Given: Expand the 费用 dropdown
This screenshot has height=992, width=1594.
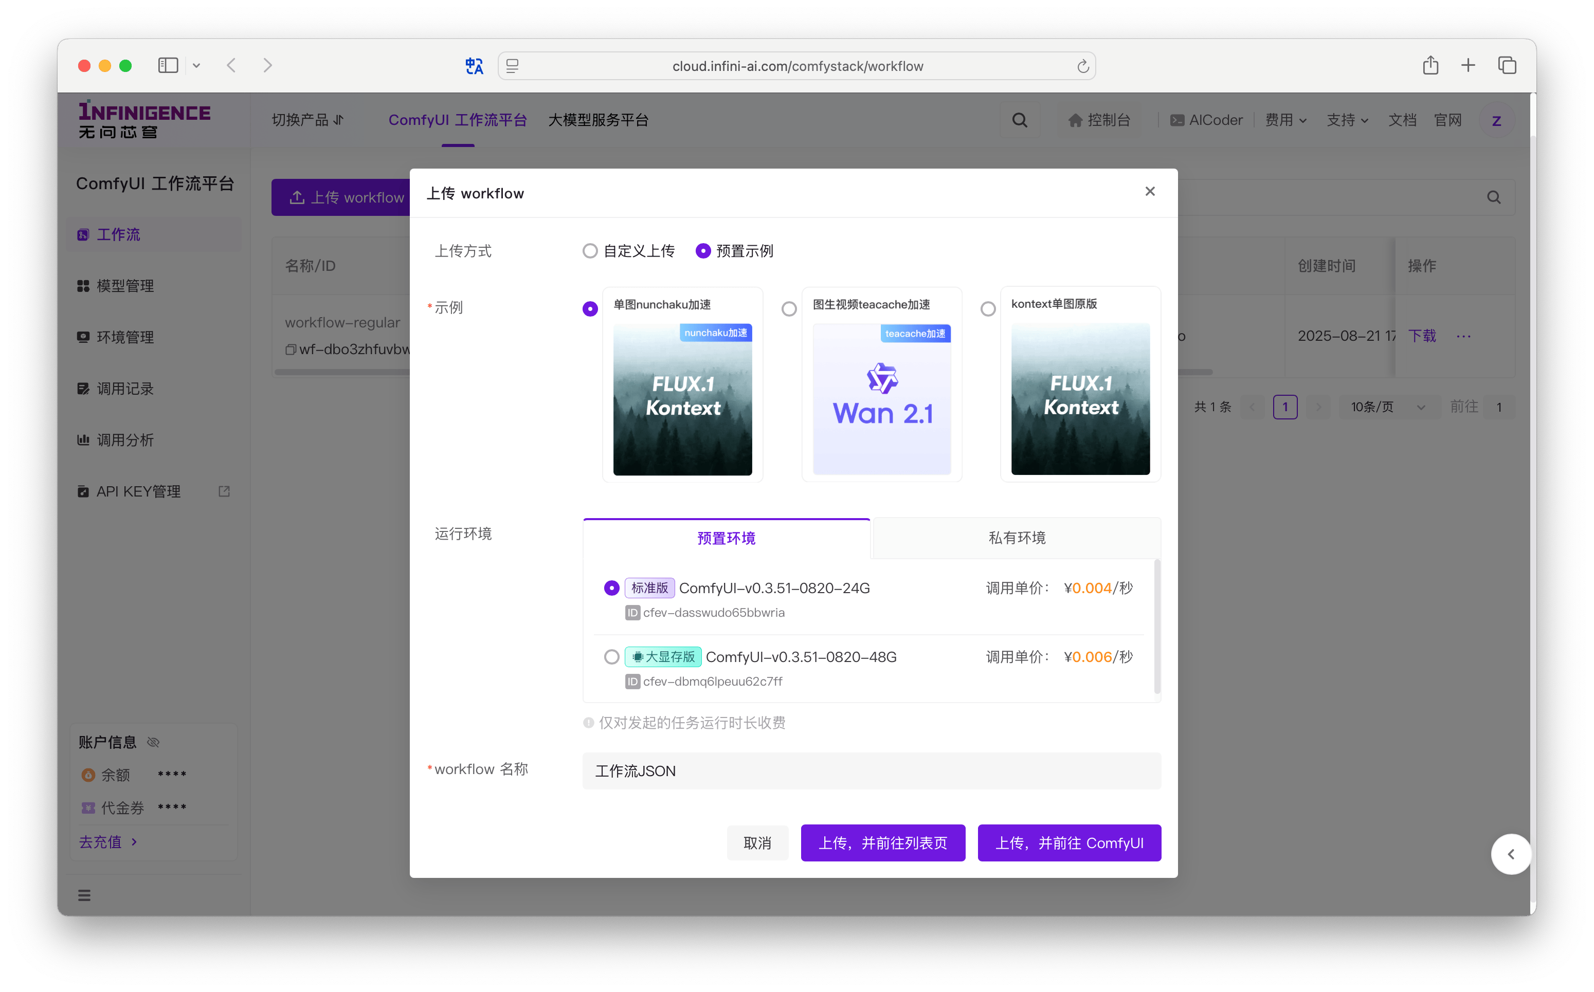Looking at the screenshot, I should pyautogui.click(x=1285, y=120).
